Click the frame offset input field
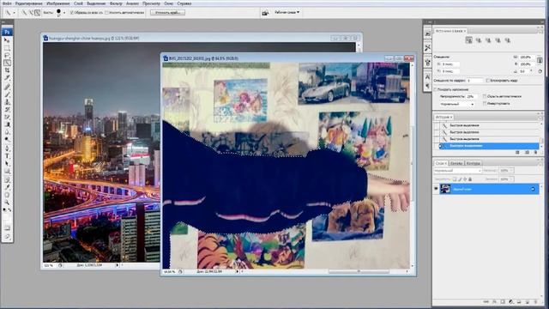 click(475, 81)
